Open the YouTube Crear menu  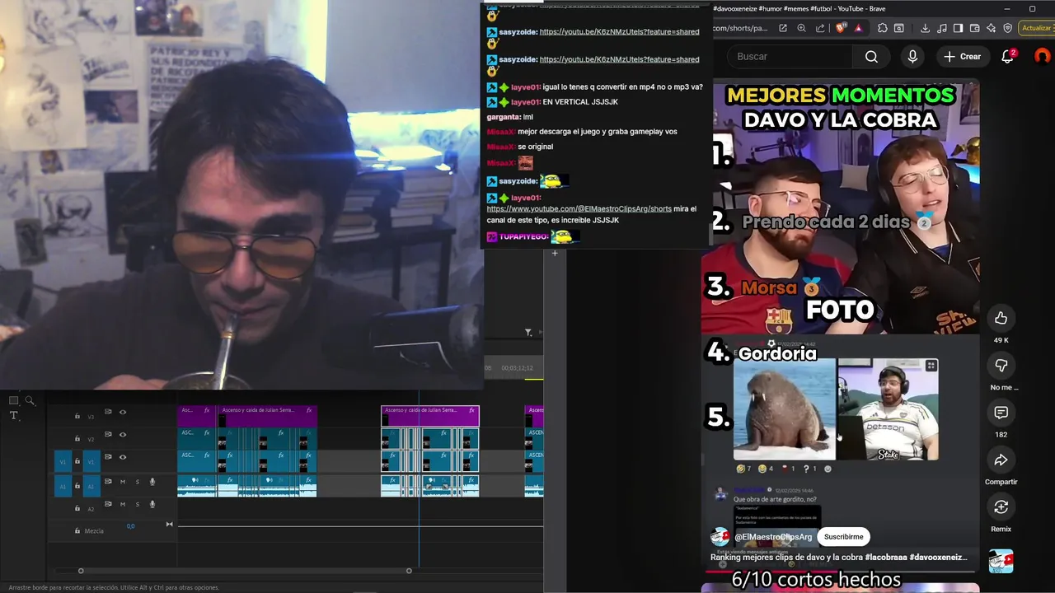963,57
